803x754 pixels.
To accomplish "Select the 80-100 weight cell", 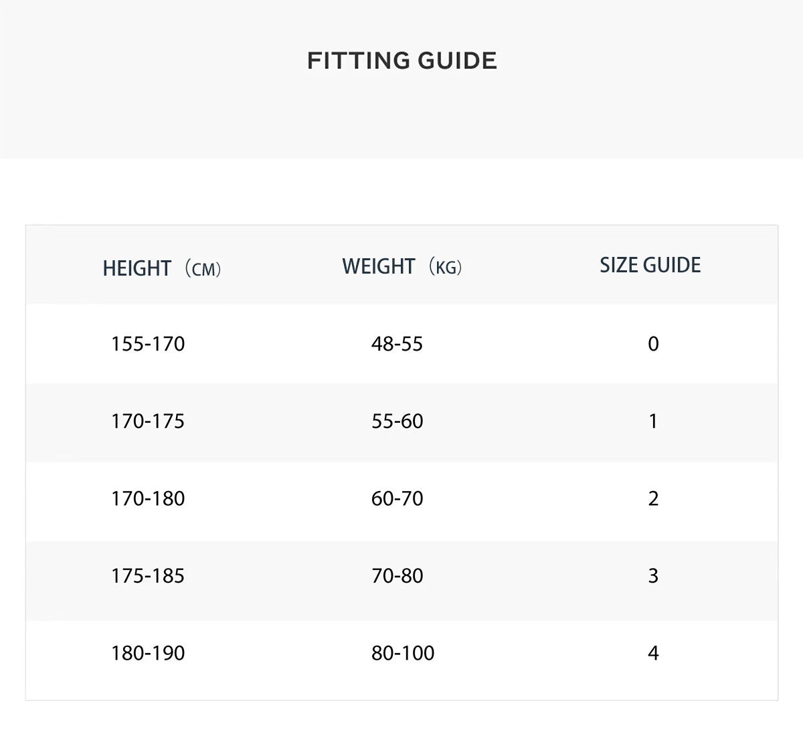I will tap(403, 653).
